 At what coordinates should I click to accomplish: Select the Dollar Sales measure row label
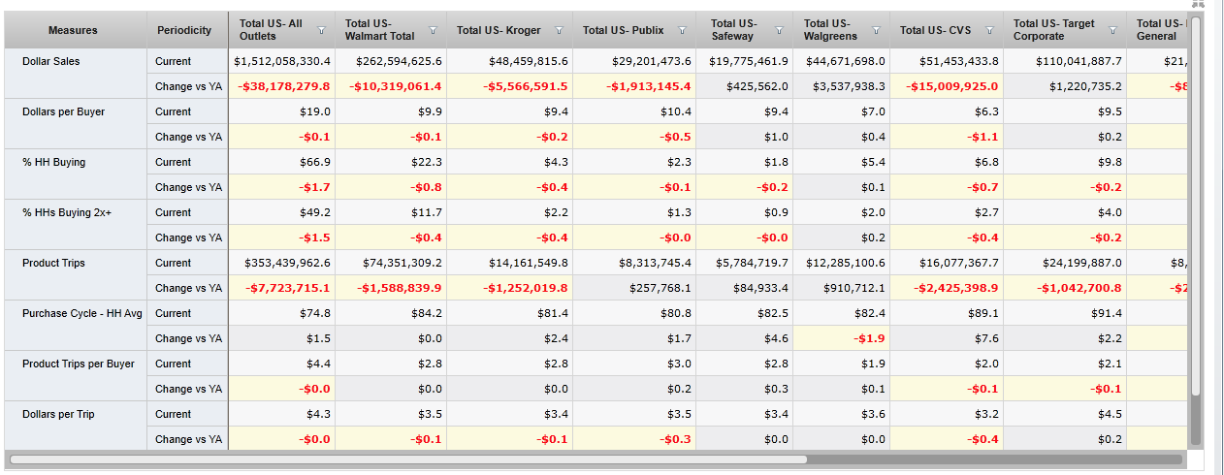pos(50,61)
